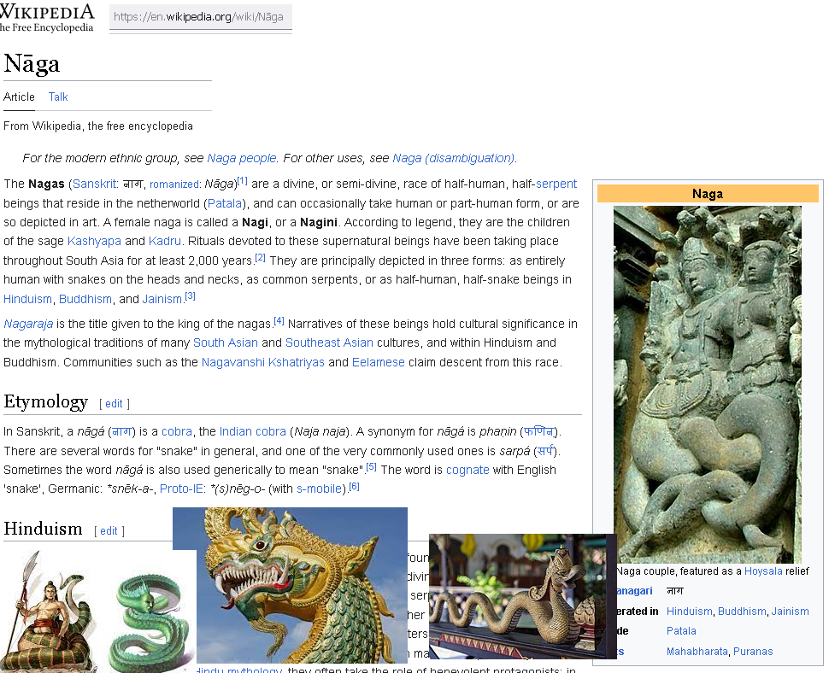Click the Wikipedia logo wordmark
Viewport: 829px width, 673px height.
click(46, 17)
